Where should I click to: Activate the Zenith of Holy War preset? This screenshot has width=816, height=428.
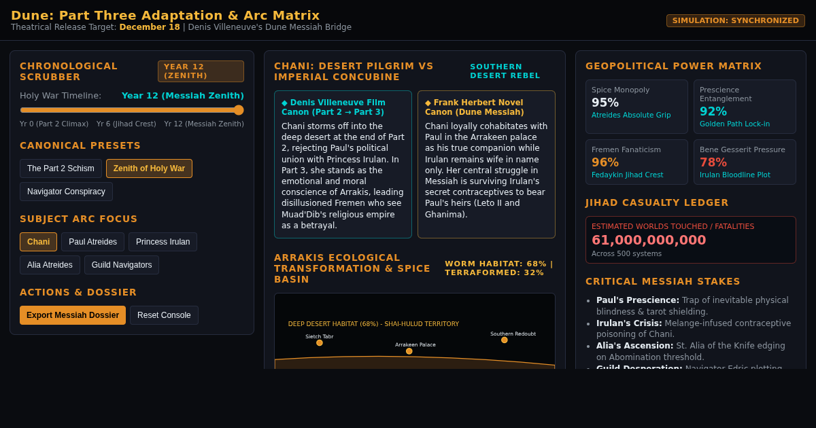point(149,168)
